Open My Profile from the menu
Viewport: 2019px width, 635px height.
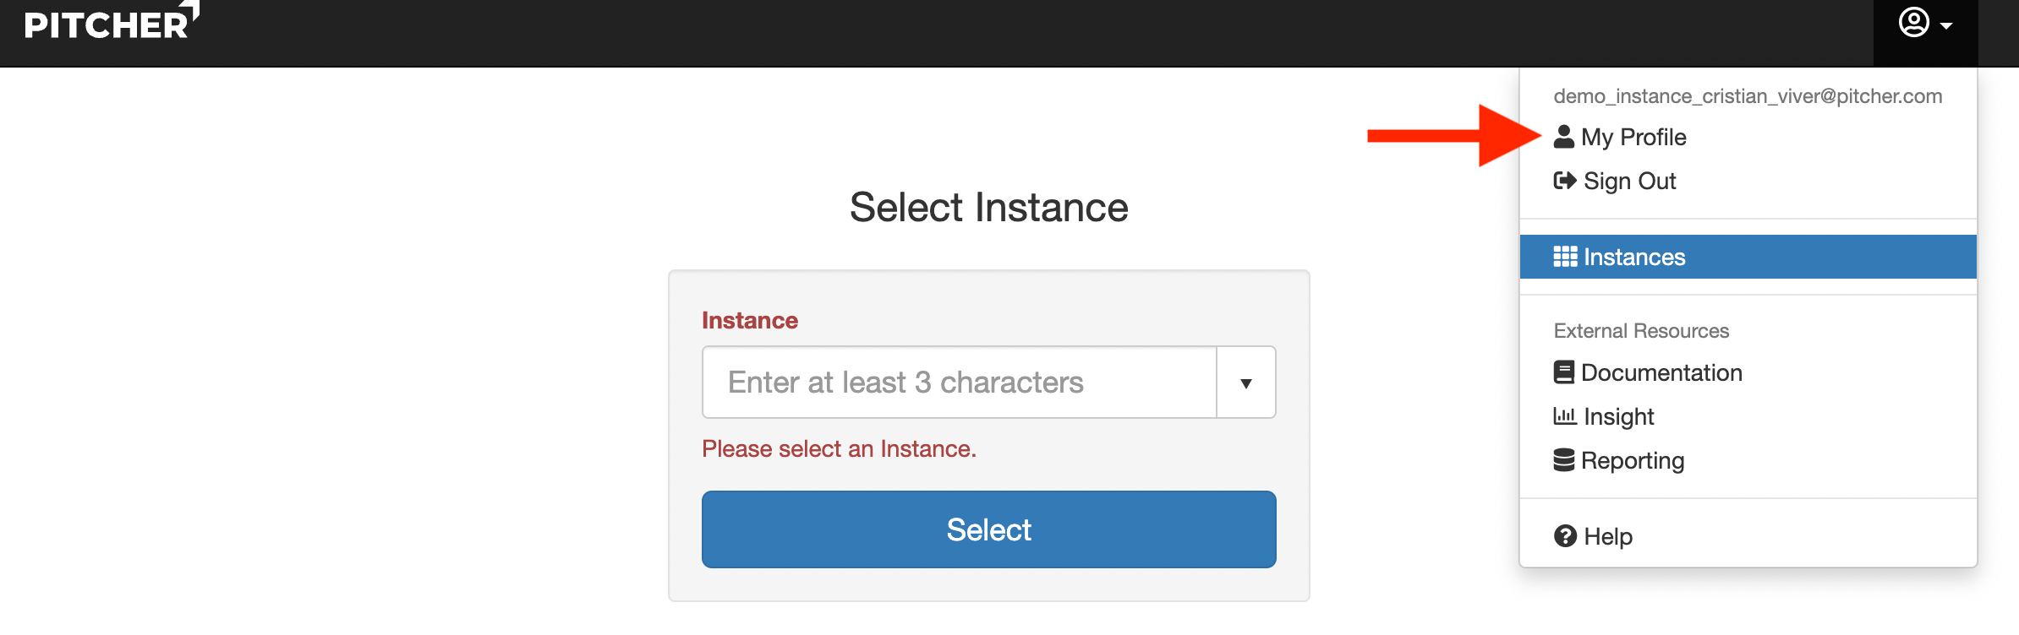click(x=1633, y=137)
